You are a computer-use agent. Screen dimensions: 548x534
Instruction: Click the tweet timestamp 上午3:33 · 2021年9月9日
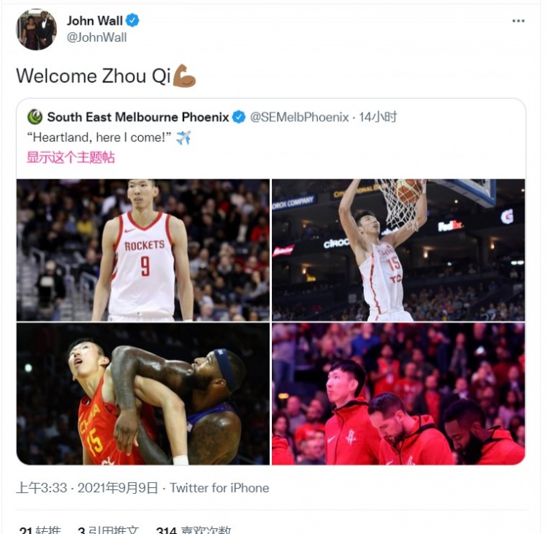coord(87,488)
